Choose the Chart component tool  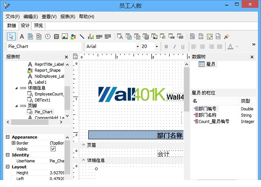(x=90, y=36)
